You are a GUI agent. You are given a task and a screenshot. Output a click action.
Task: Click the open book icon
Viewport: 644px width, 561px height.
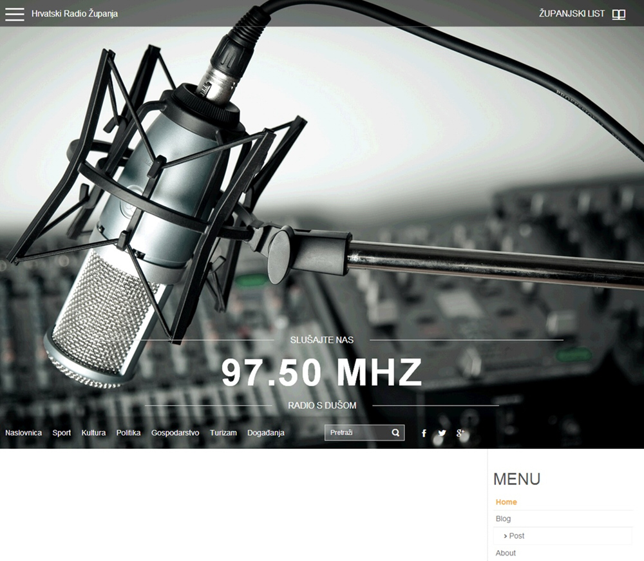tap(618, 14)
